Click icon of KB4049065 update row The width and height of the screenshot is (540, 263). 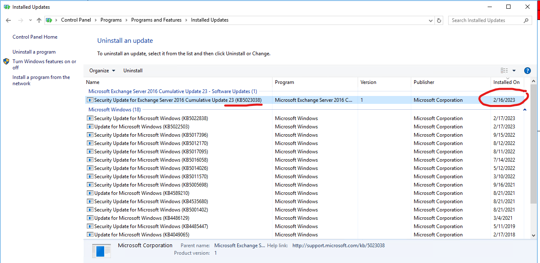90,235
